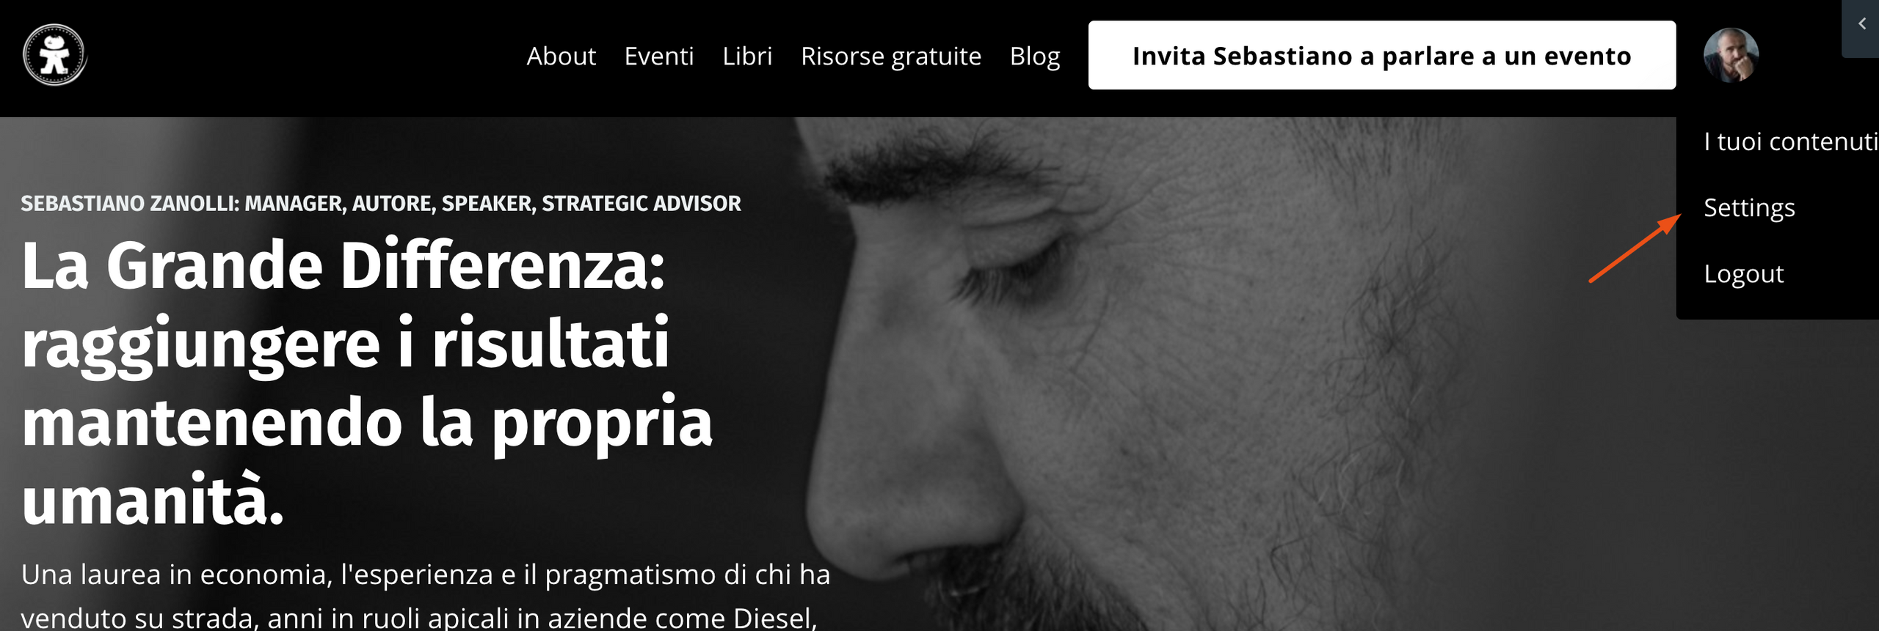Open I tuoi contenuti from dropdown

coord(1791,141)
